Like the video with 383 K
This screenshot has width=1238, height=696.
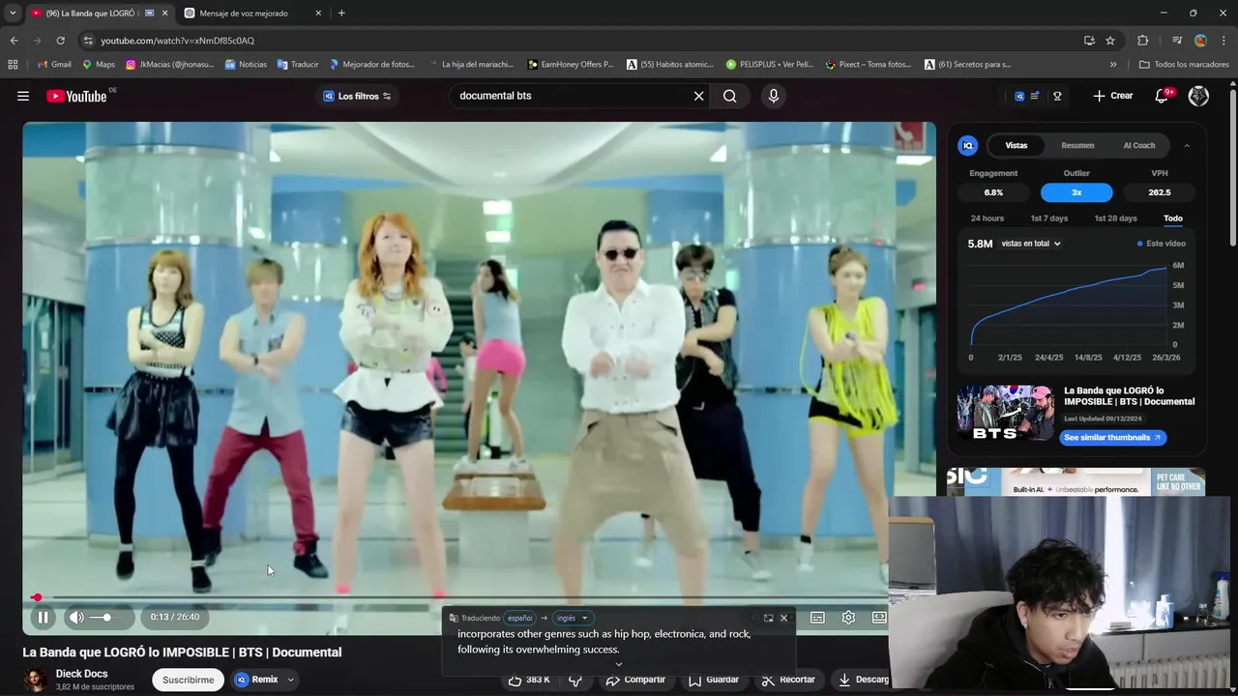(x=529, y=680)
